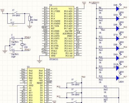Click the U5 chip body
The image size is (129, 103).
click(36, 85)
